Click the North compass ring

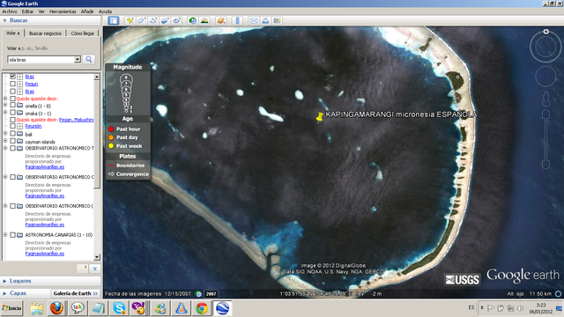click(545, 46)
